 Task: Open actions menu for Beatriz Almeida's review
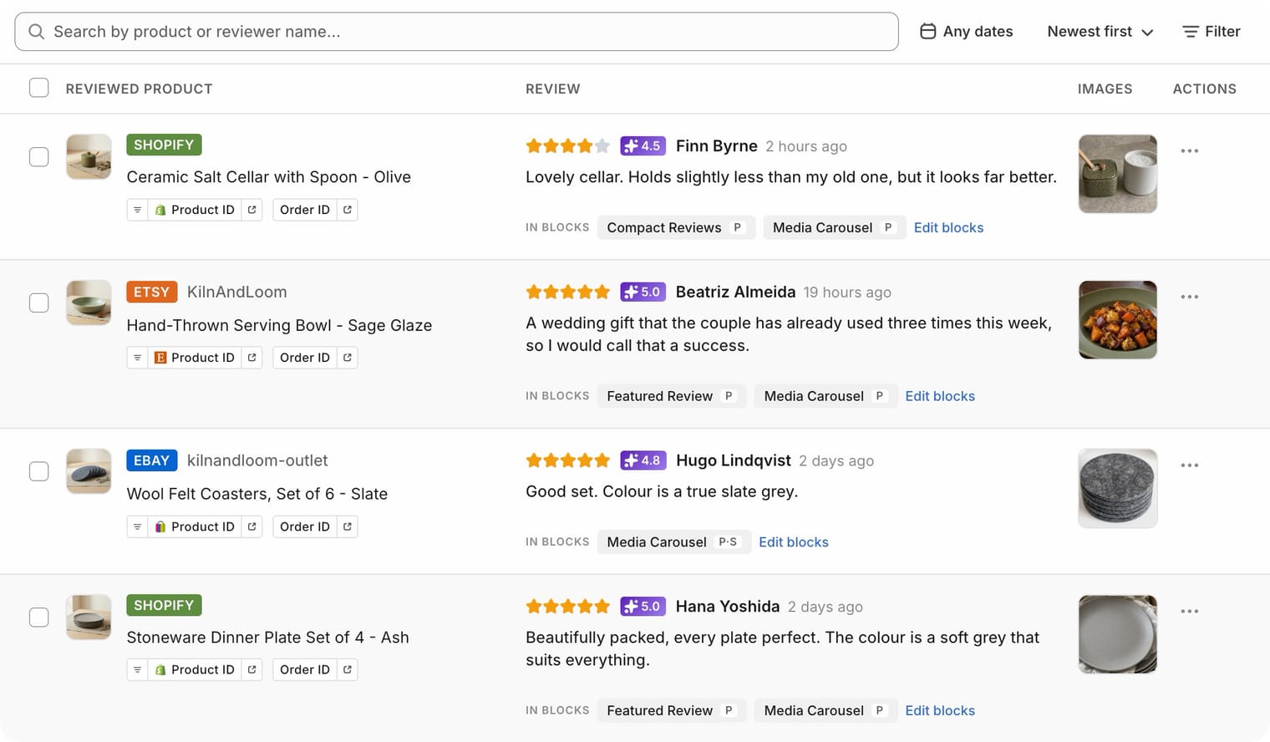click(1190, 297)
